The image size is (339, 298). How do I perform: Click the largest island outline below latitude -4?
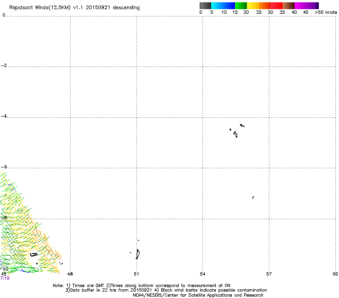(x=235, y=134)
